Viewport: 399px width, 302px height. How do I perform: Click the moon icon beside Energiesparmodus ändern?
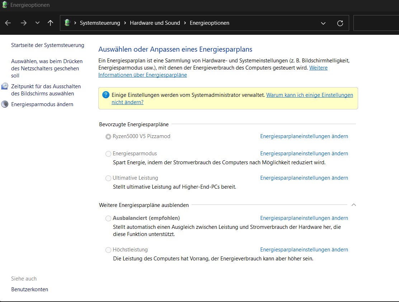pyautogui.click(x=5, y=104)
